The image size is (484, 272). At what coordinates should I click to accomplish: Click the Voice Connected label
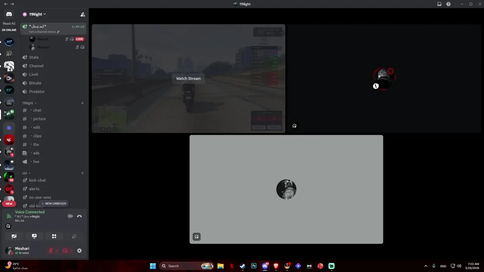pyautogui.click(x=30, y=212)
